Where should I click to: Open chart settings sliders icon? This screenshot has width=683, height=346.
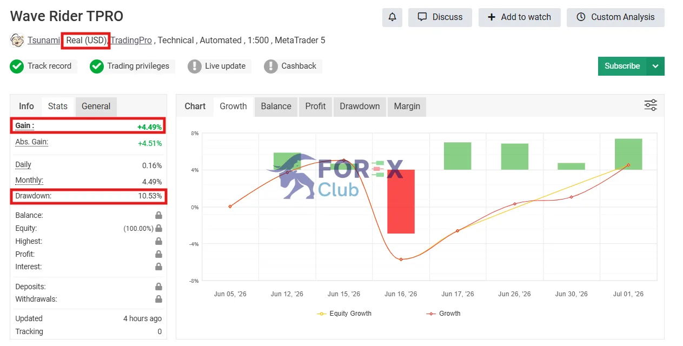tap(651, 105)
